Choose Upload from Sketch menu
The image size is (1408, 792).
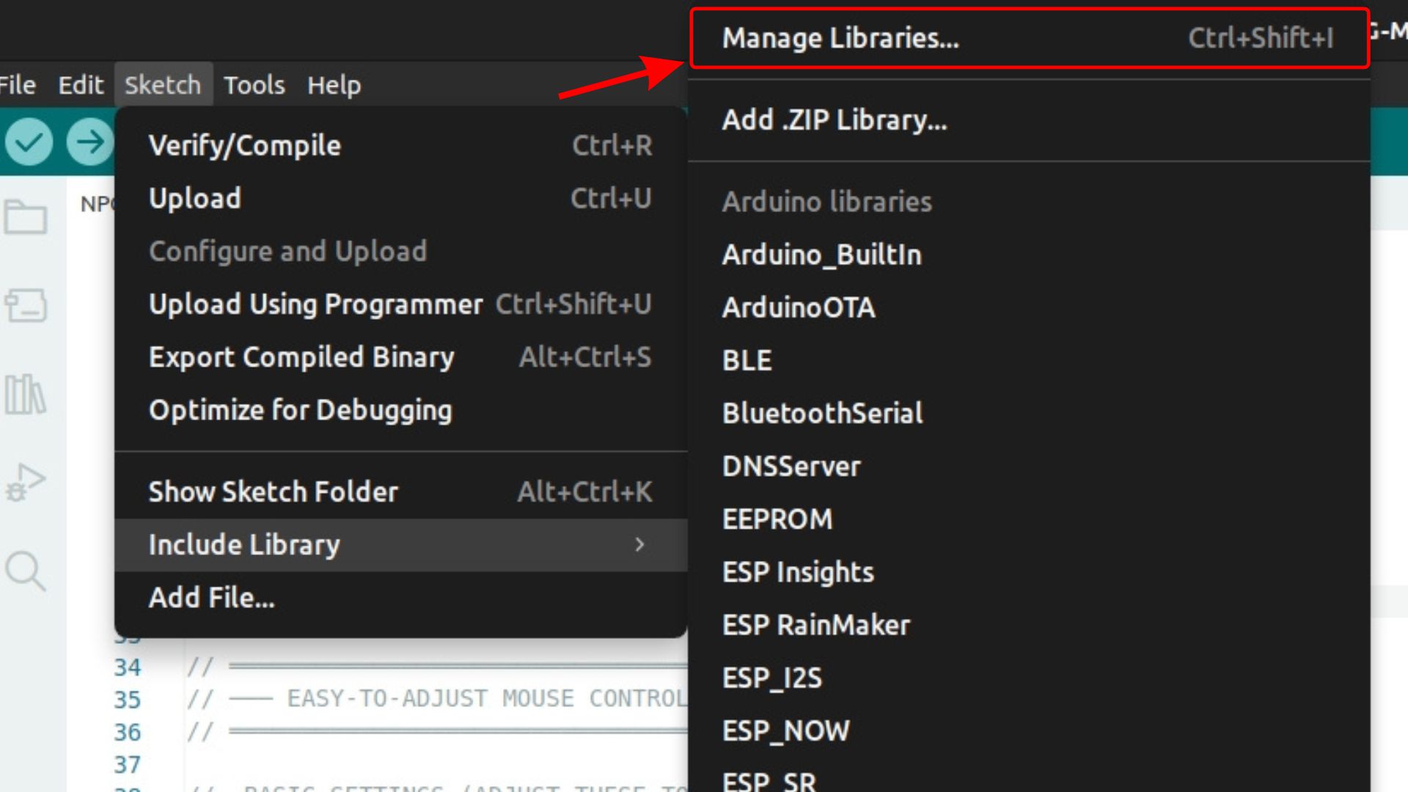pos(401,198)
